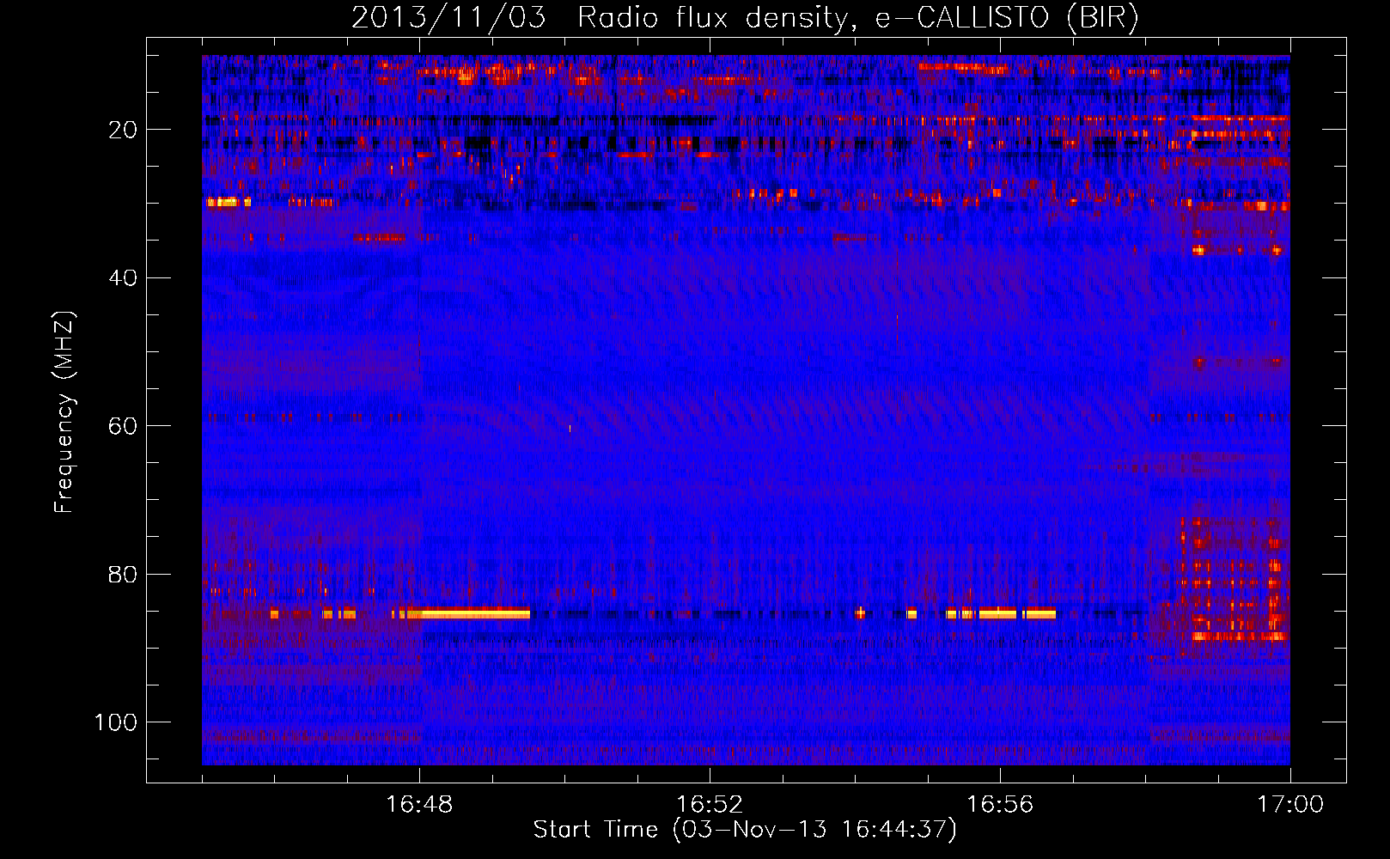Viewport: 1390px width, 859px height.
Task: Click the long bright yellow burst starting at 16:48
Action: 469,613
